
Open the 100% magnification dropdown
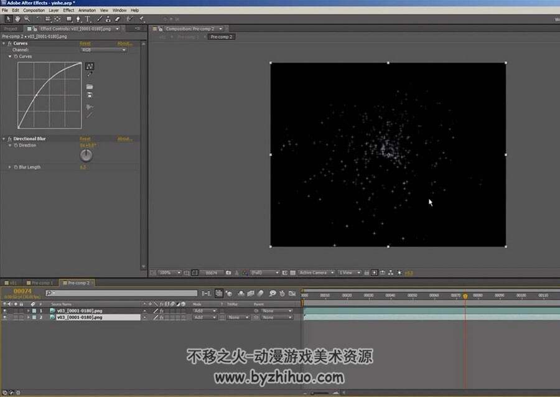pos(170,273)
